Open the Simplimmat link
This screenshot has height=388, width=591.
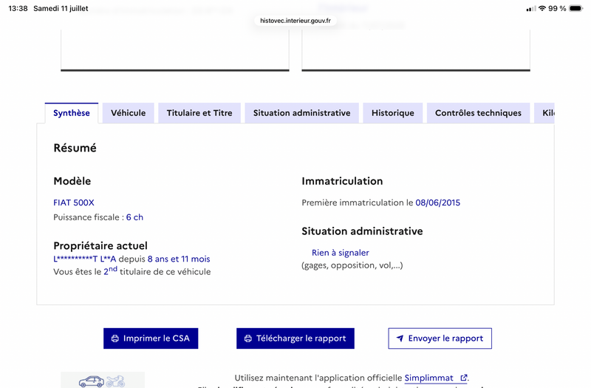coord(429,378)
